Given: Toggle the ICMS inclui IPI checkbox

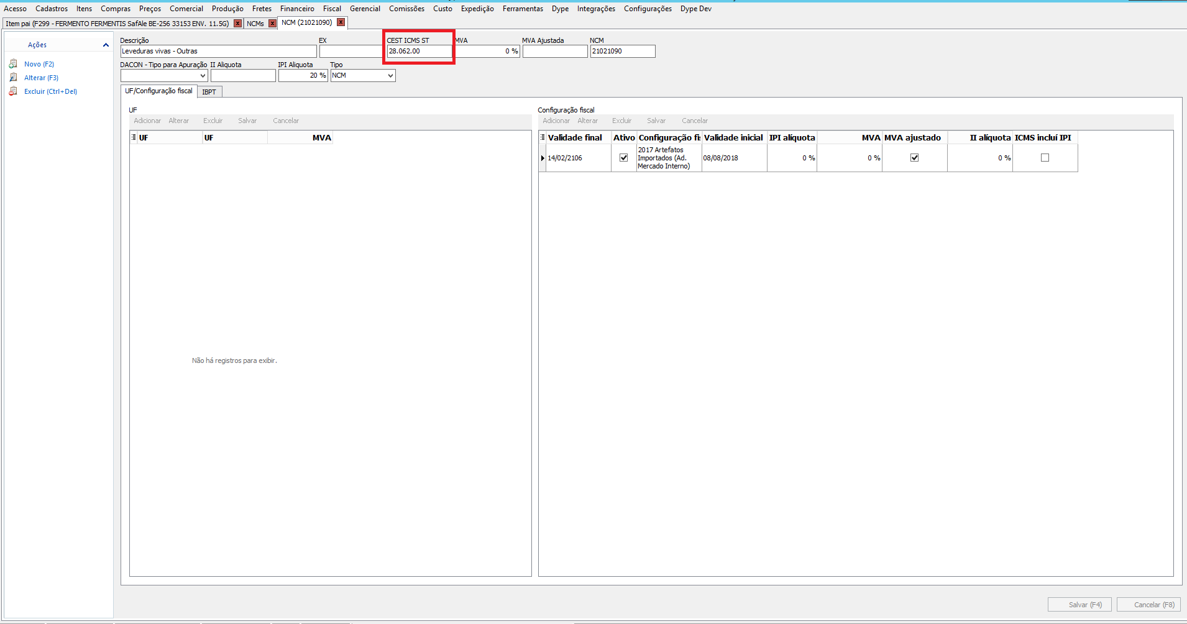Looking at the screenshot, I should pos(1045,158).
